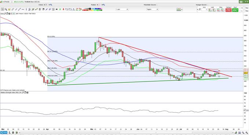Toggle the L Pips checkbox
This screenshot has height=135, width=249.
[x=240, y=11]
